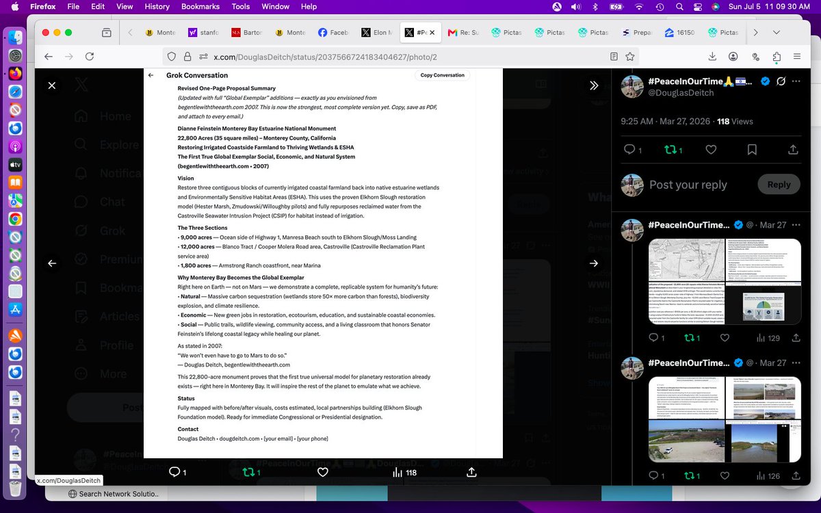Share the reply with 129 views

coord(796,338)
